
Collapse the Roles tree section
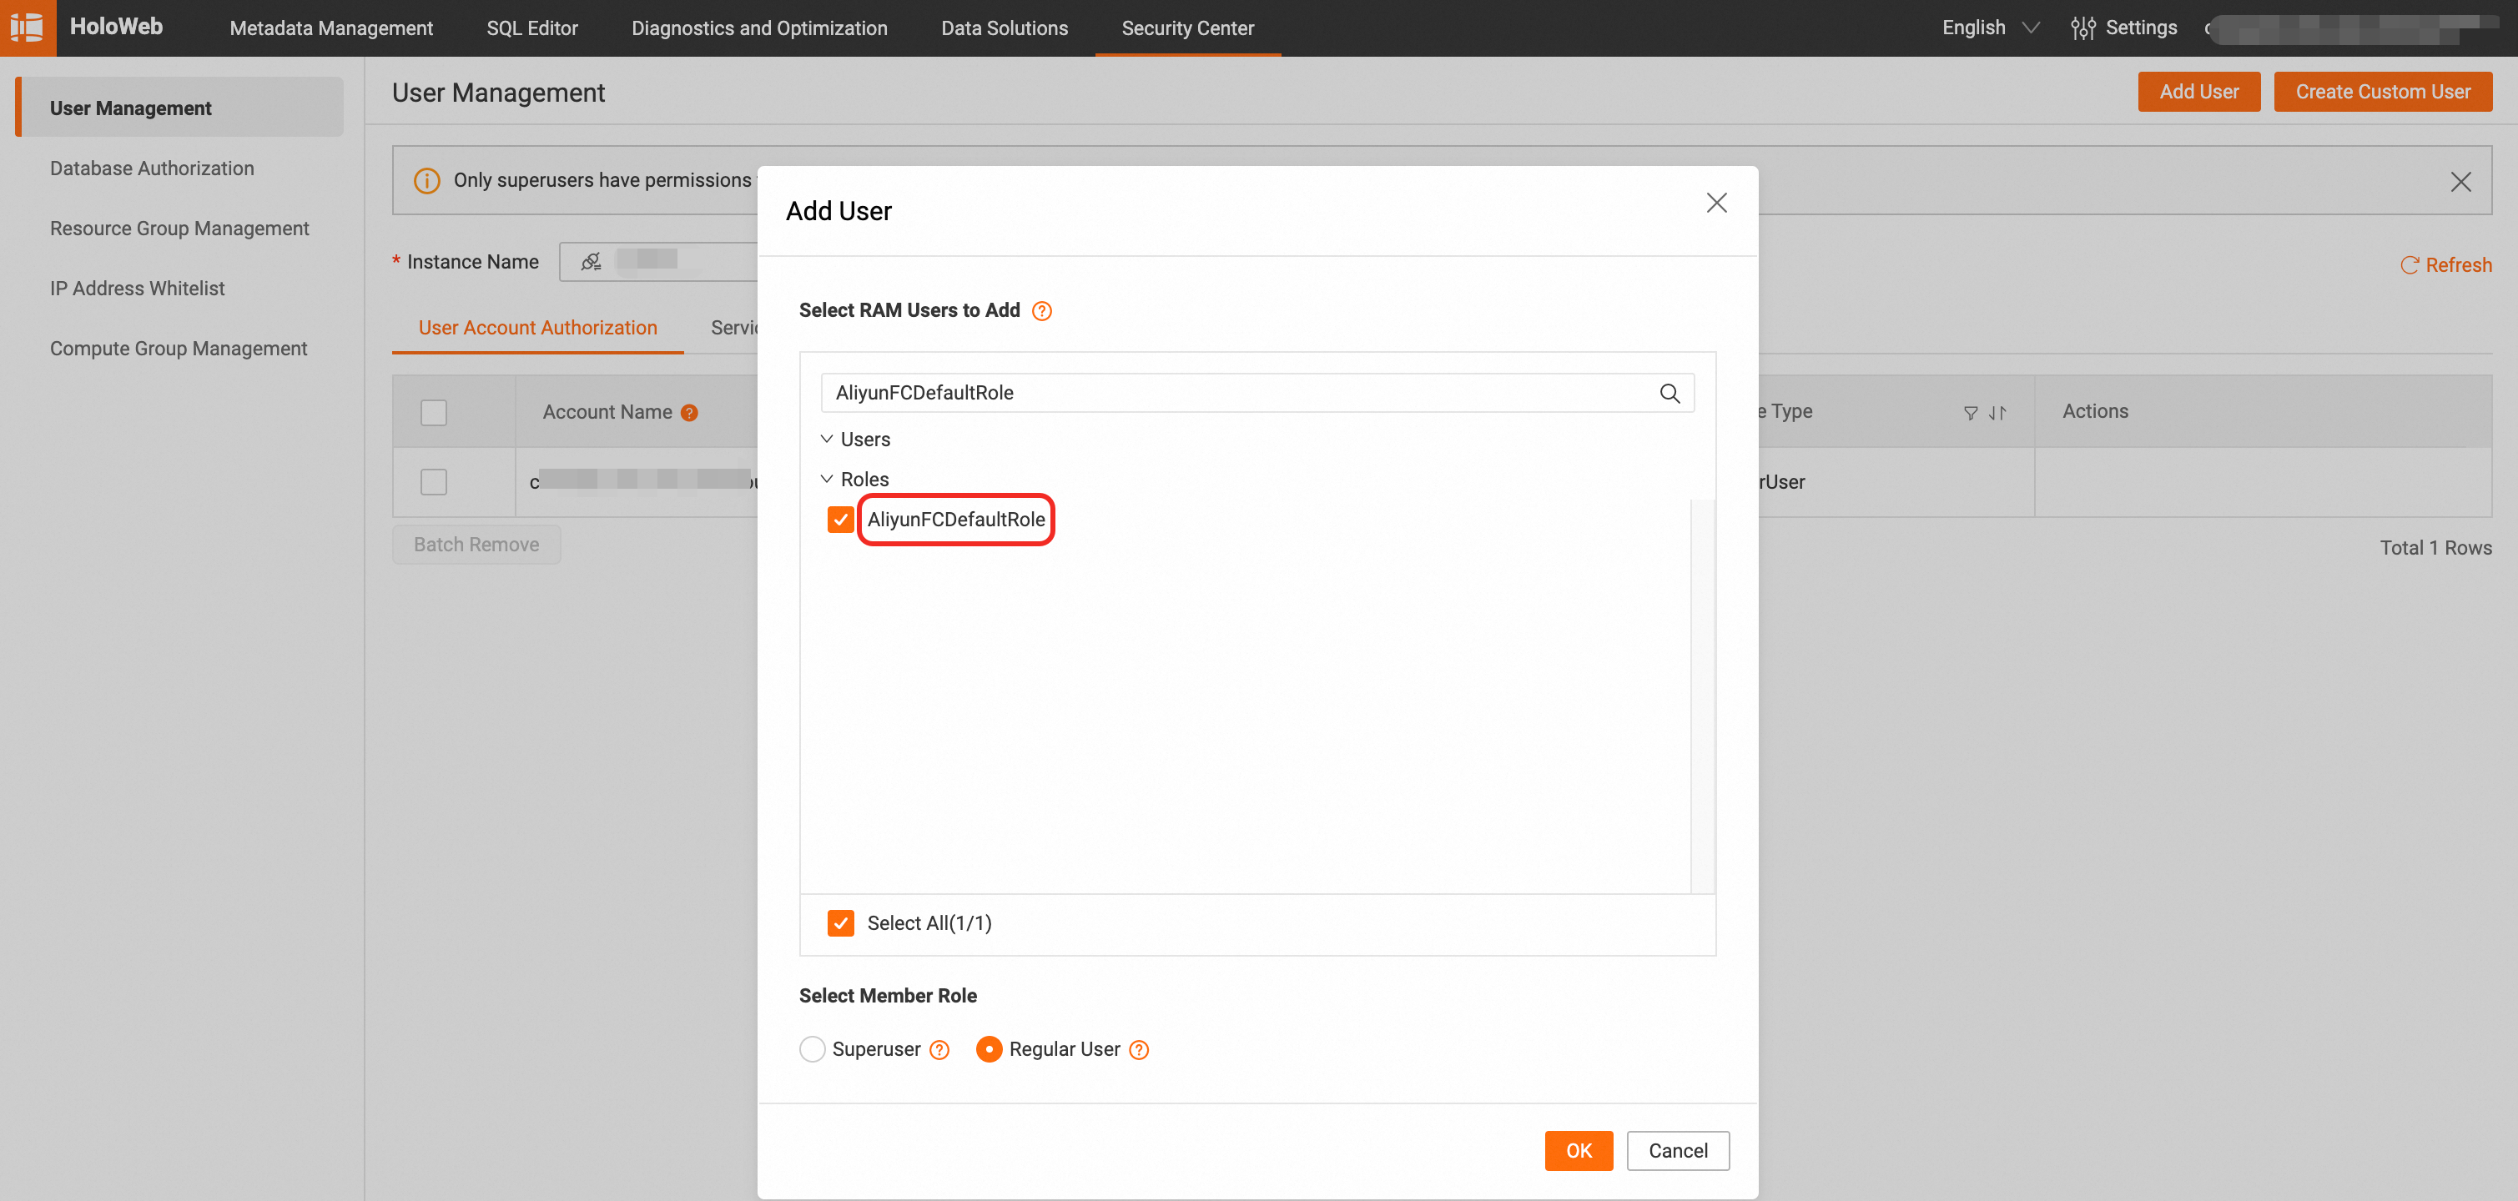[826, 479]
